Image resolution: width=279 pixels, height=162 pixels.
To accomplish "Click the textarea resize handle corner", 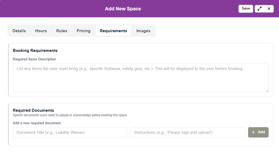I will 267,91.
